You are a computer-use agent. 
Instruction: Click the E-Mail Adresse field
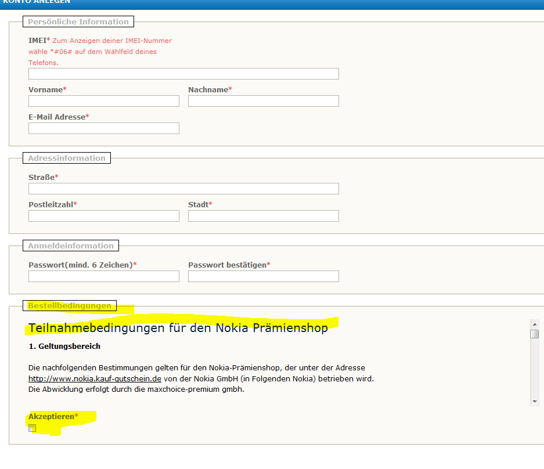point(104,128)
